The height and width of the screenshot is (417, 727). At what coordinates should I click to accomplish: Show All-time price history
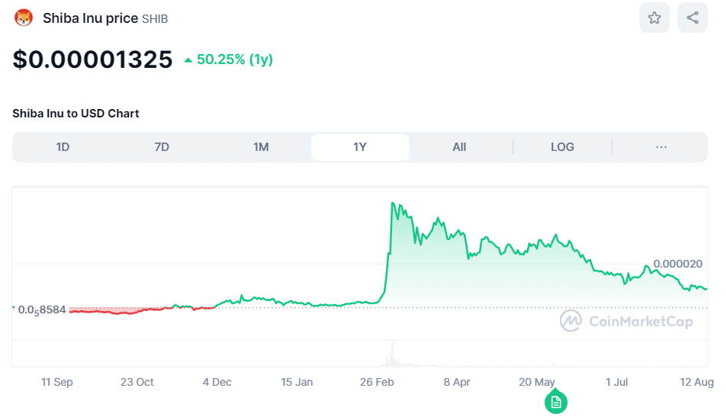[x=459, y=147]
